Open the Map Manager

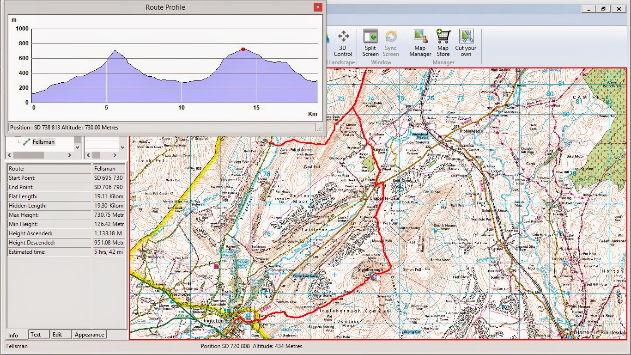(420, 43)
